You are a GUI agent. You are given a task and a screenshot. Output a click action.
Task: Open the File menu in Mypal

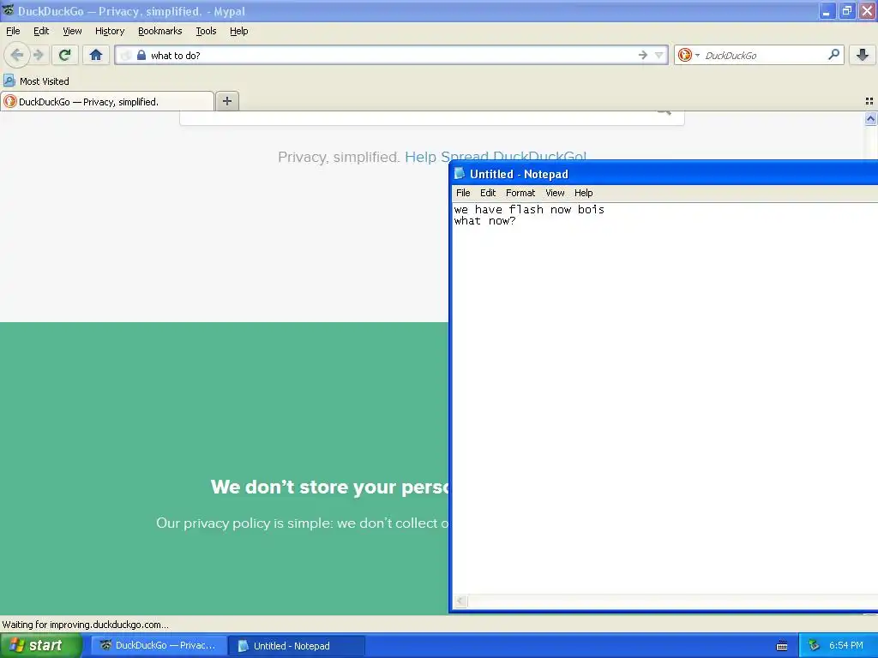pos(13,31)
